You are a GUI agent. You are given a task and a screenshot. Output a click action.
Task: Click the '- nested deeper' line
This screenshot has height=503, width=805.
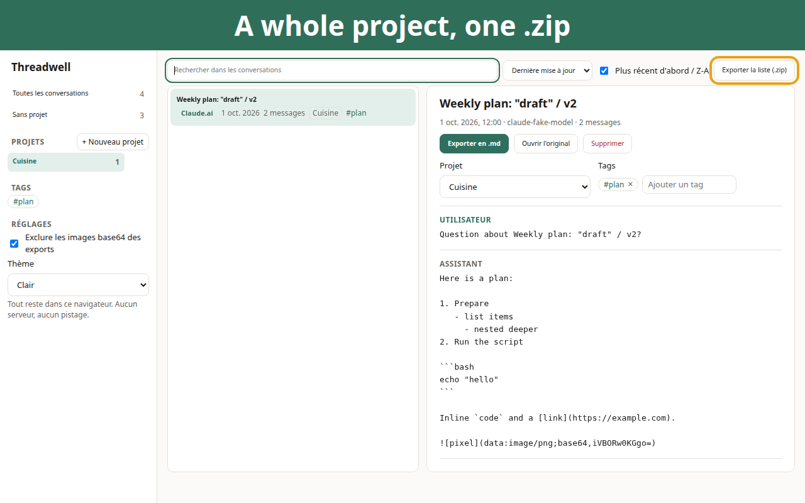(x=501, y=329)
